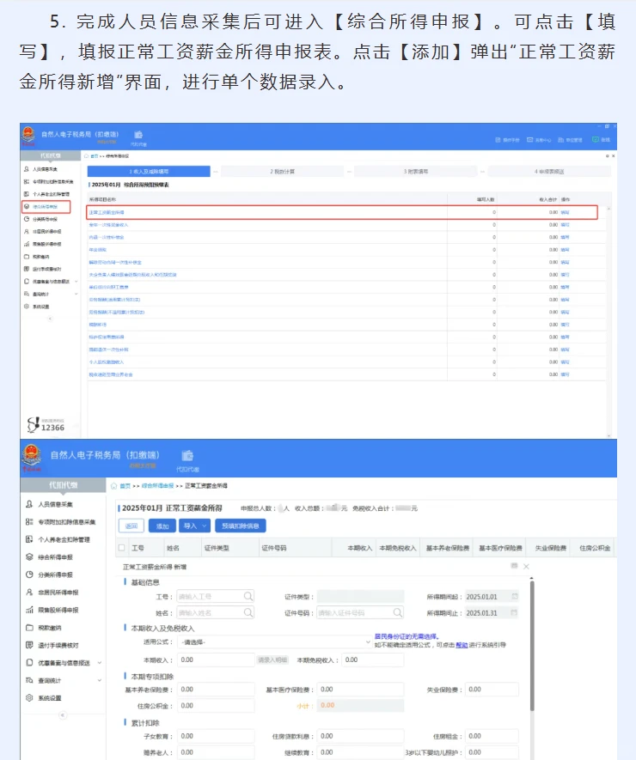This screenshot has width=636, height=760.
Task: Click 正常工资薪金所得 item name in 综合所得预扣预缴表 list
Action: point(107,212)
